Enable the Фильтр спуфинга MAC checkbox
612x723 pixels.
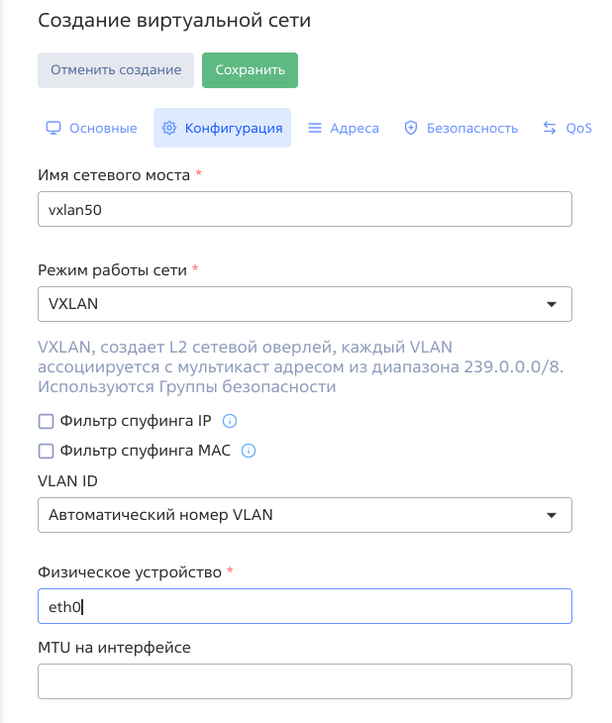pyautogui.click(x=47, y=451)
